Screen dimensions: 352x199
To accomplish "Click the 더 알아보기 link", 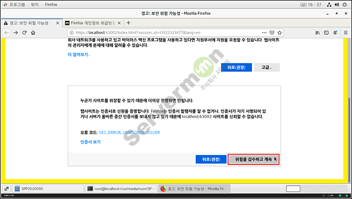I will pos(79,54).
